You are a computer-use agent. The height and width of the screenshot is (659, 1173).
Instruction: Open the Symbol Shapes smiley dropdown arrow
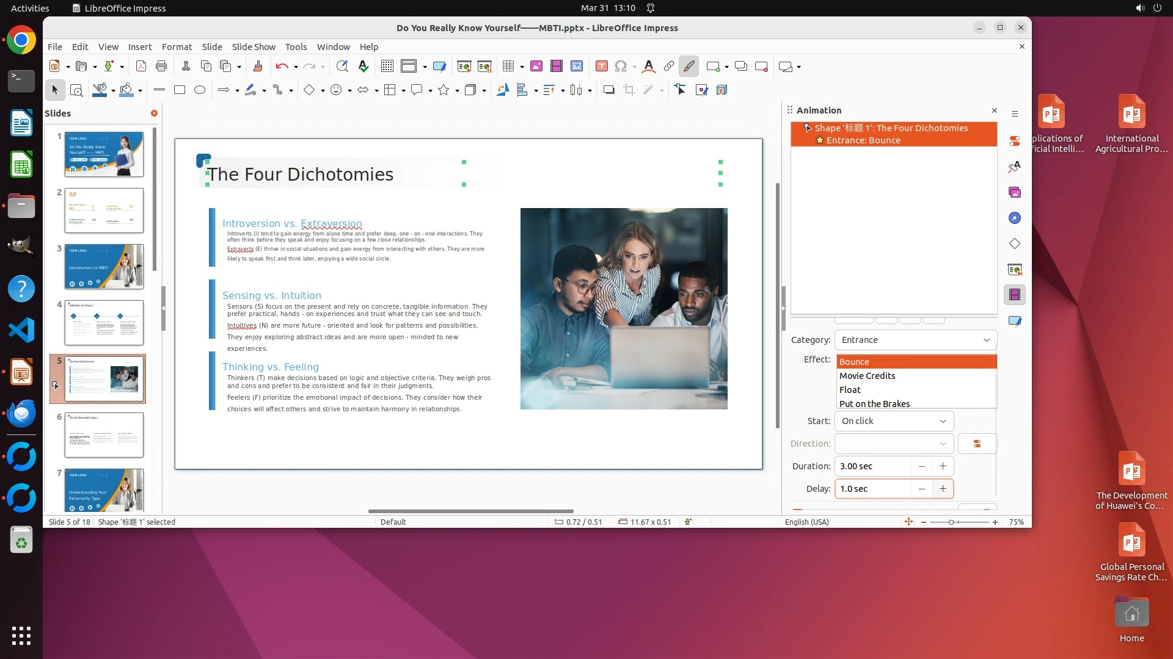349,91
